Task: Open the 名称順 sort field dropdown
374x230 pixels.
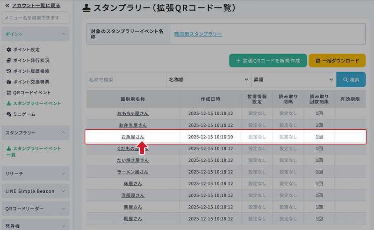Action: click(x=209, y=80)
